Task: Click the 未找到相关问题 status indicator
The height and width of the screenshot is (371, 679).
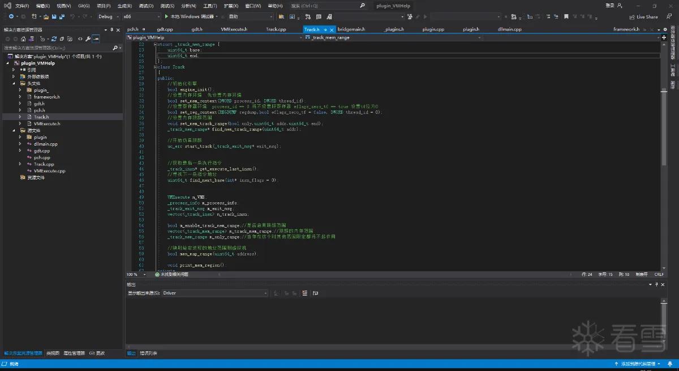Action: (172, 274)
